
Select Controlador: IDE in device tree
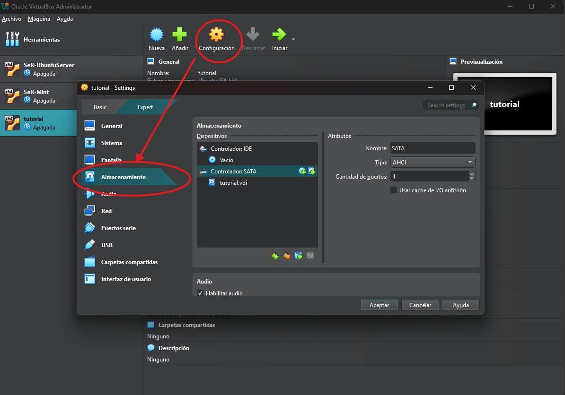231,148
